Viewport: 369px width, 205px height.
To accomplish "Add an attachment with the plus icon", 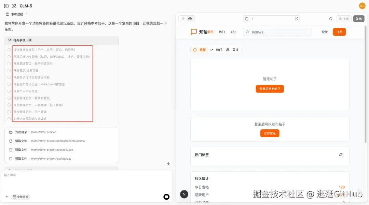I will (7, 197).
